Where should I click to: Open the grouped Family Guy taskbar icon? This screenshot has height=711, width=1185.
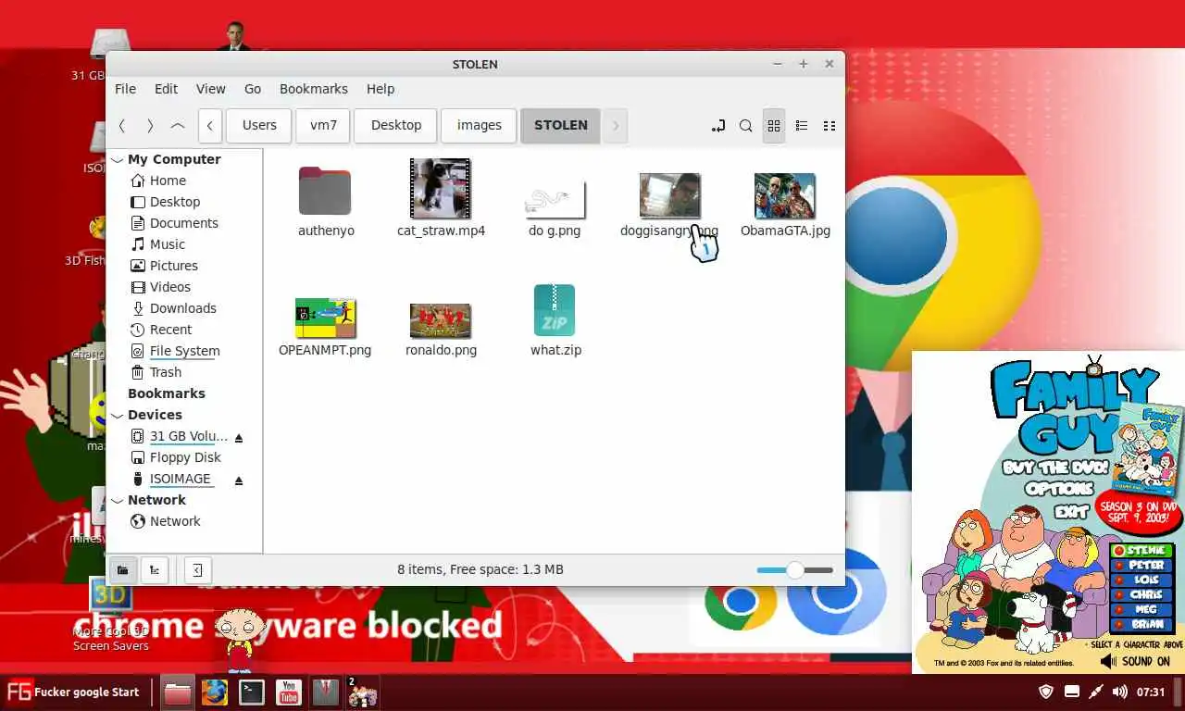click(x=362, y=692)
